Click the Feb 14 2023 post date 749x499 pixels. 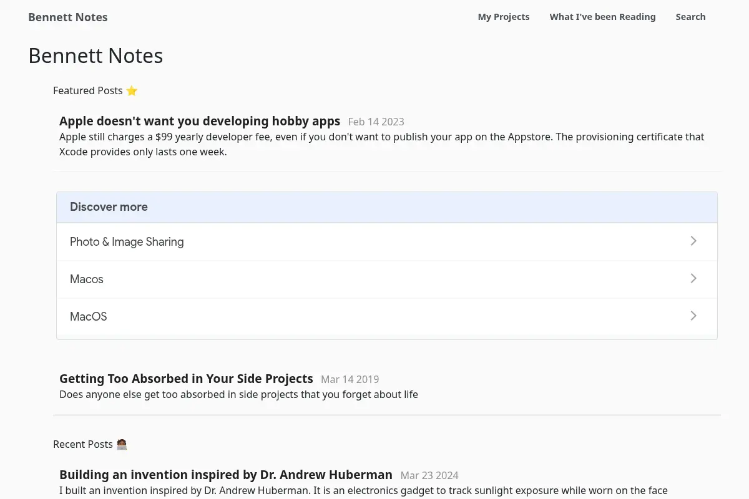tap(376, 122)
